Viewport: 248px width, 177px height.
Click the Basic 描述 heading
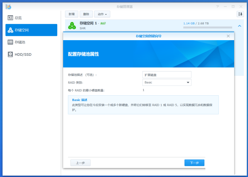(80, 100)
